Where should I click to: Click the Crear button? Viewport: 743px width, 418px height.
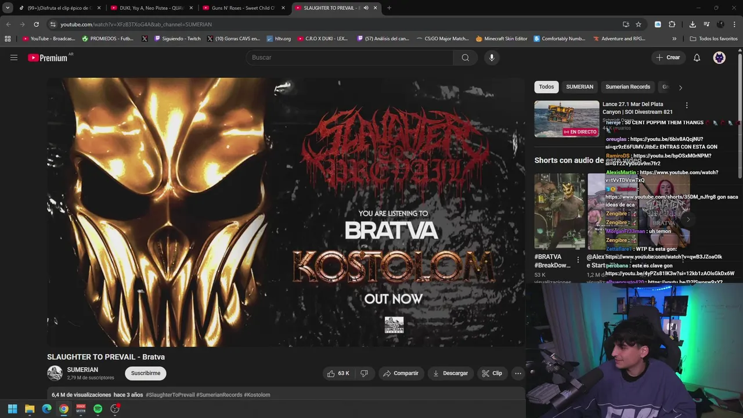point(668,57)
